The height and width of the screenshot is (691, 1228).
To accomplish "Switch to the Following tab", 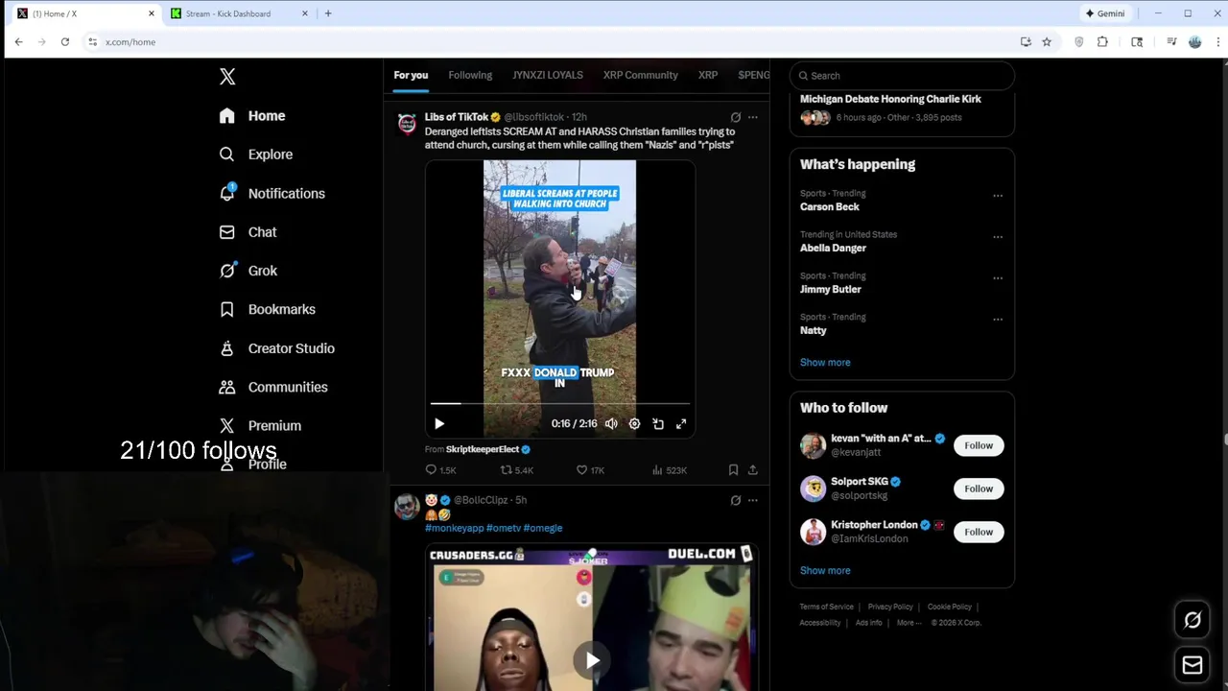I will tap(470, 75).
